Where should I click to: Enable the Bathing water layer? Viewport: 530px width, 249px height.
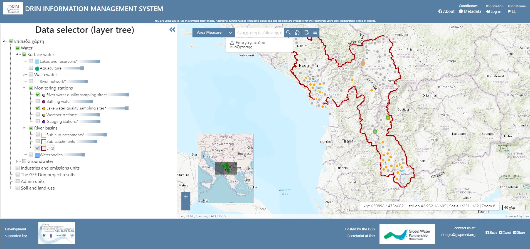point(38,101)
